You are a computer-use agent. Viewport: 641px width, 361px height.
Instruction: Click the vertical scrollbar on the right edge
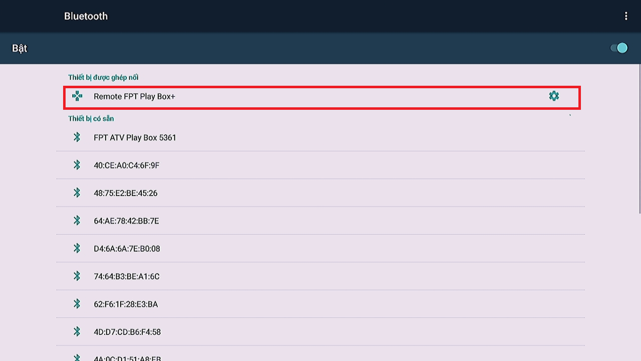coord(639,139)
